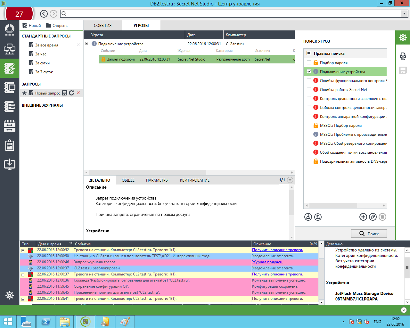The height and width of the screenshot is (328, 410).
Task: Open the ОБЩЕЕ details tab
Action: tap(128, 180)
